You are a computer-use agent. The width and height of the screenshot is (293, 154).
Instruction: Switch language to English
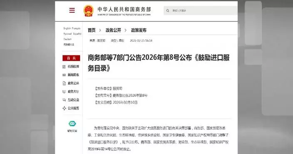[67, 28]
